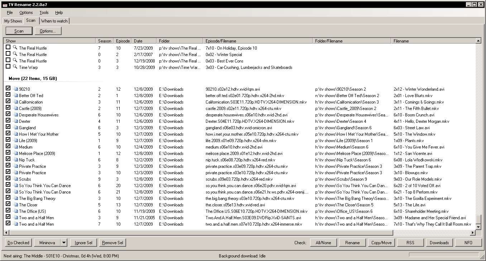
Task: Click file icon beside The Big Bang Theory
Action: point(16,198)
